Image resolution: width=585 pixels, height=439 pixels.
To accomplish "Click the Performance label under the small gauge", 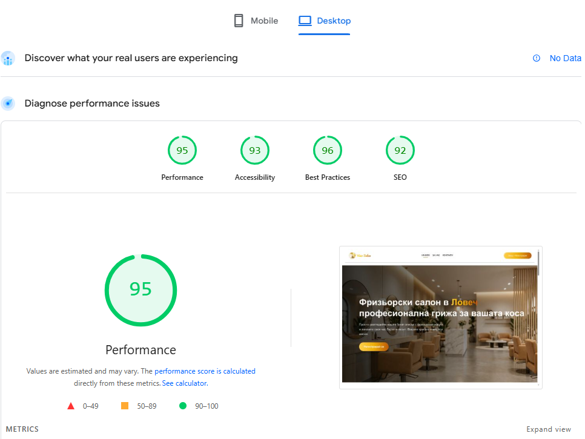I will tap(182, 177).
